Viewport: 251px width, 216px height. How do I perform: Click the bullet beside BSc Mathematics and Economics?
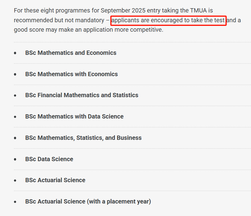pos(15,53)
